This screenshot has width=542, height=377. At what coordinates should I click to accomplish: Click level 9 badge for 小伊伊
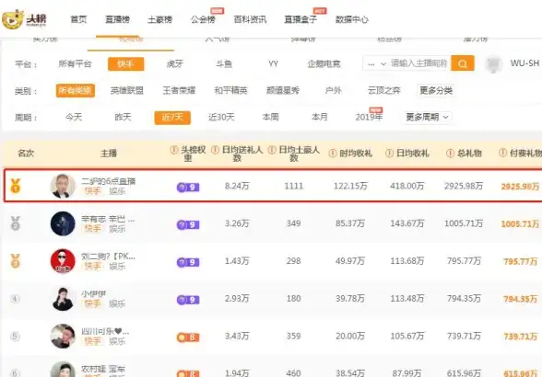coord(188,300)
